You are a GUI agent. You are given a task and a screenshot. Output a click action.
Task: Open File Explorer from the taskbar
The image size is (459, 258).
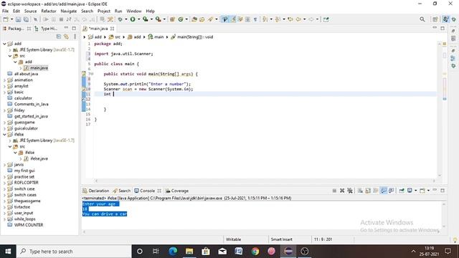[189, 252]
